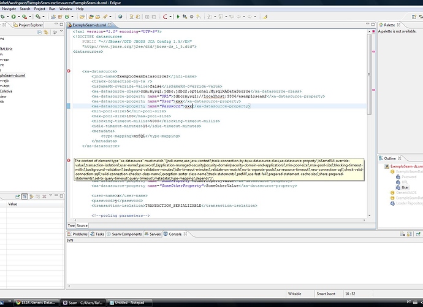Click the globe web browser icon

click(x=120, y=17)
